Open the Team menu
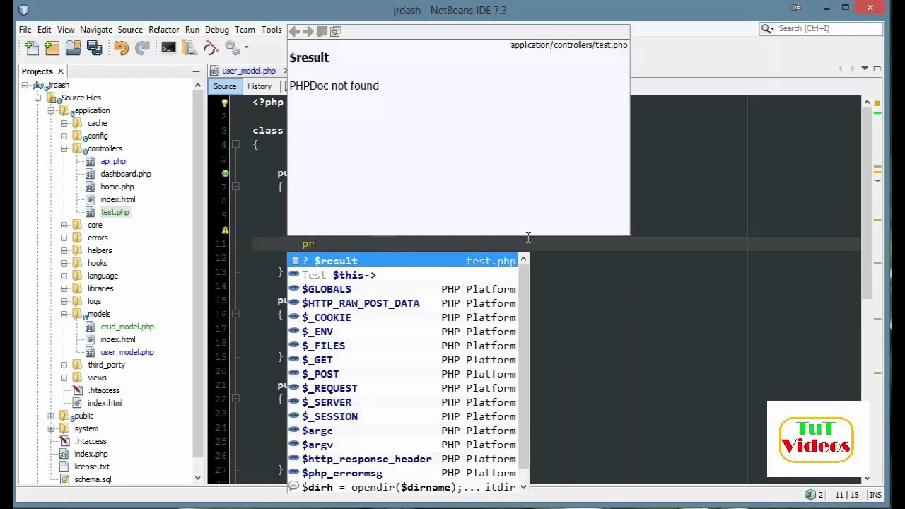 pyautogui.click(x=245, y=30)
